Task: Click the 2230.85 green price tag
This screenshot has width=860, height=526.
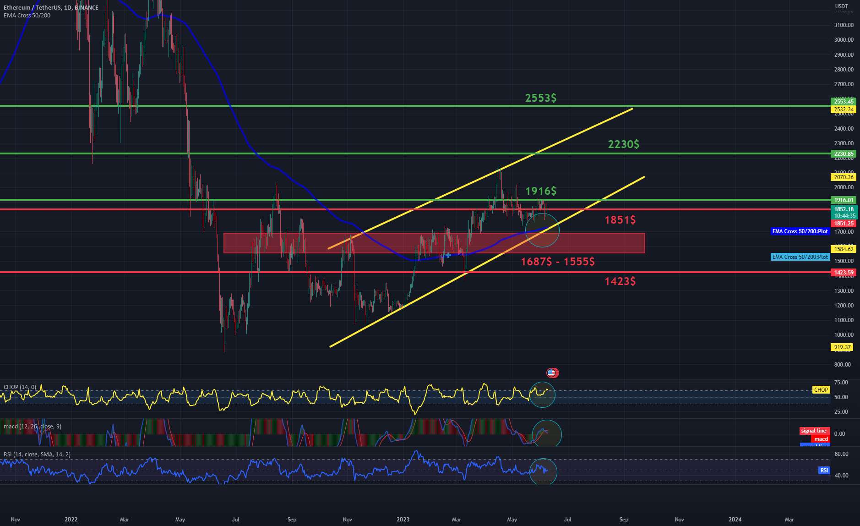Action: (843, 154)
